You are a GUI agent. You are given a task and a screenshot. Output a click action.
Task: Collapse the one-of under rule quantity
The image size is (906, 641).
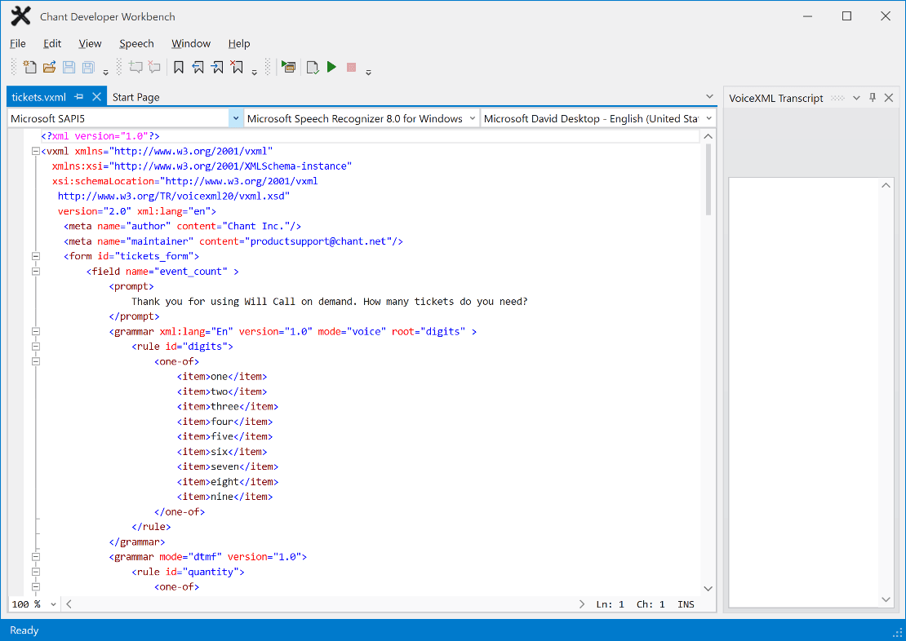[x=36, y=586]
